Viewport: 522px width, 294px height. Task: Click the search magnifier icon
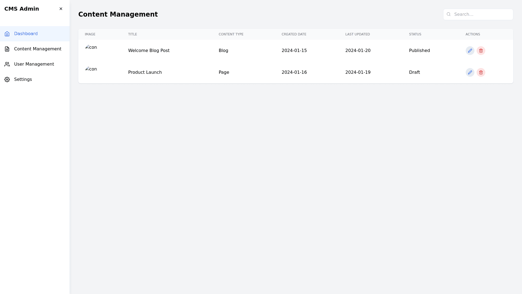click(x=449, y=14)
